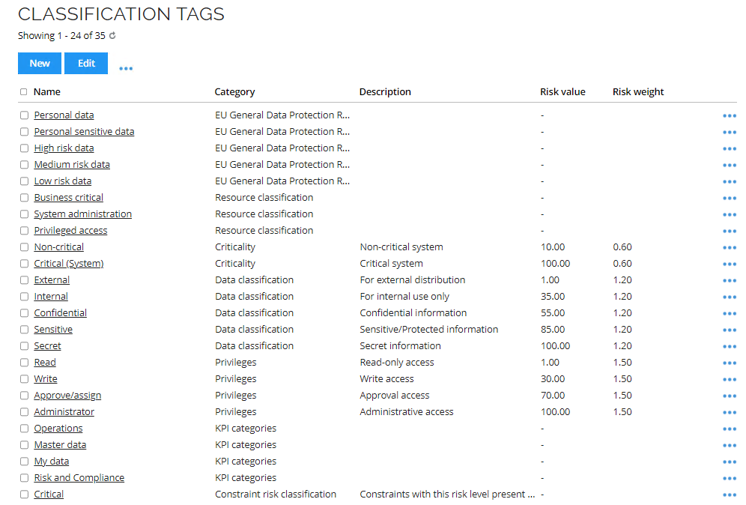Viewport: 746px width, 505px height.
Task: Check the Personal data row checkbox
Action: click(24, 115)
